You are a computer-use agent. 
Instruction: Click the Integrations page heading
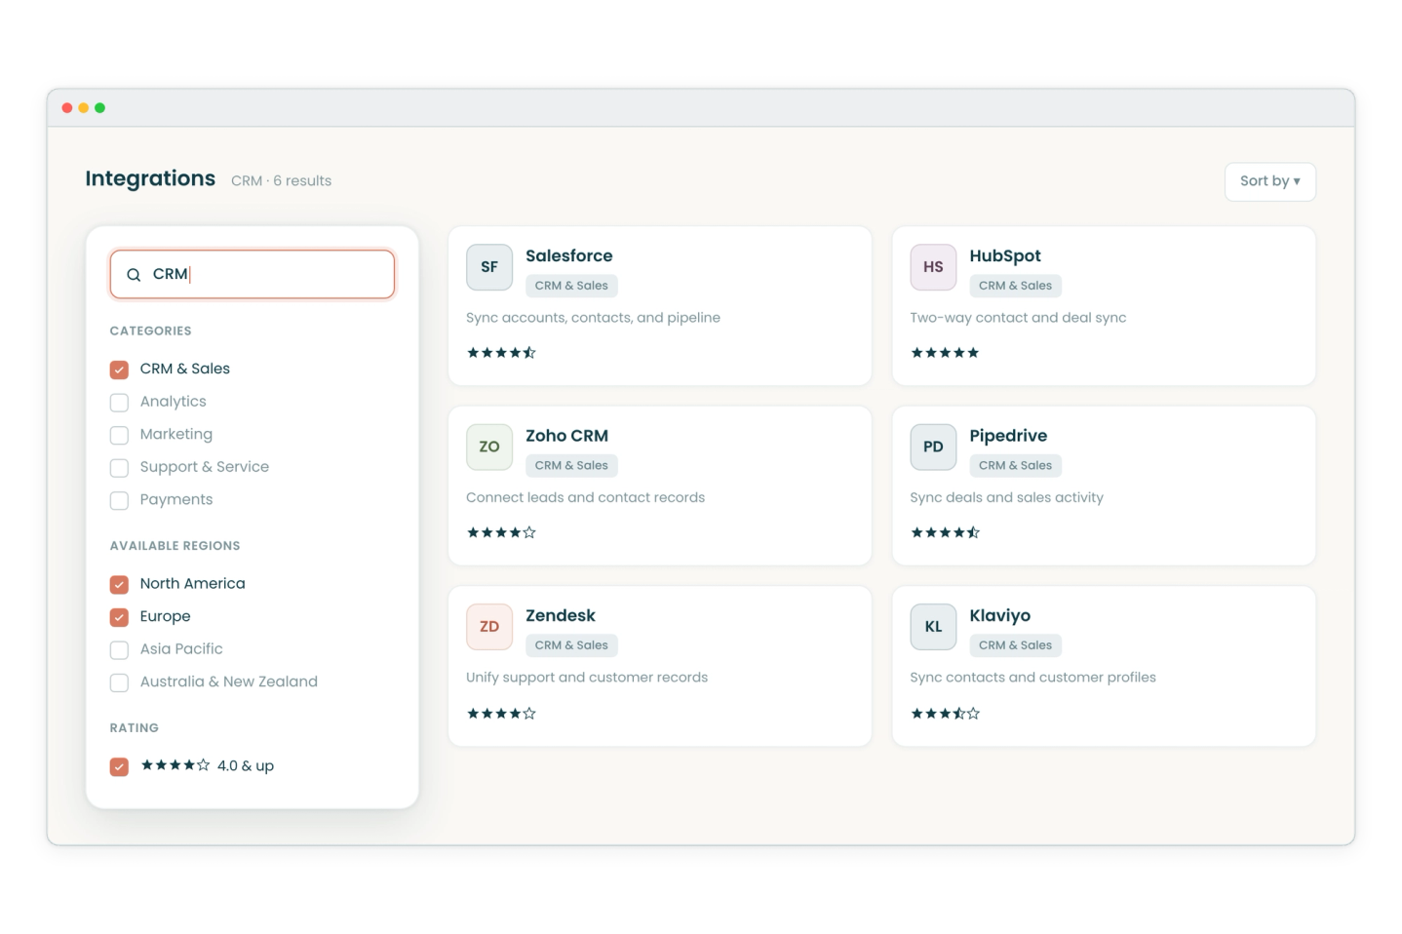pyautogui.click(x=150, y=178)
